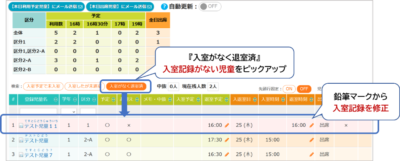Image resolution: width=400 pixels, height=161 pixels.
Task: Edit 退室予定 16:30 via pencil icon
Action: click(x=227, y=154)
